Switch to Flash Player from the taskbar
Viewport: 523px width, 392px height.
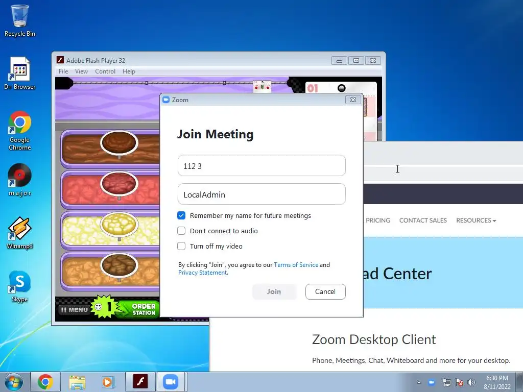pyautogui.click(x=140, y=382)
